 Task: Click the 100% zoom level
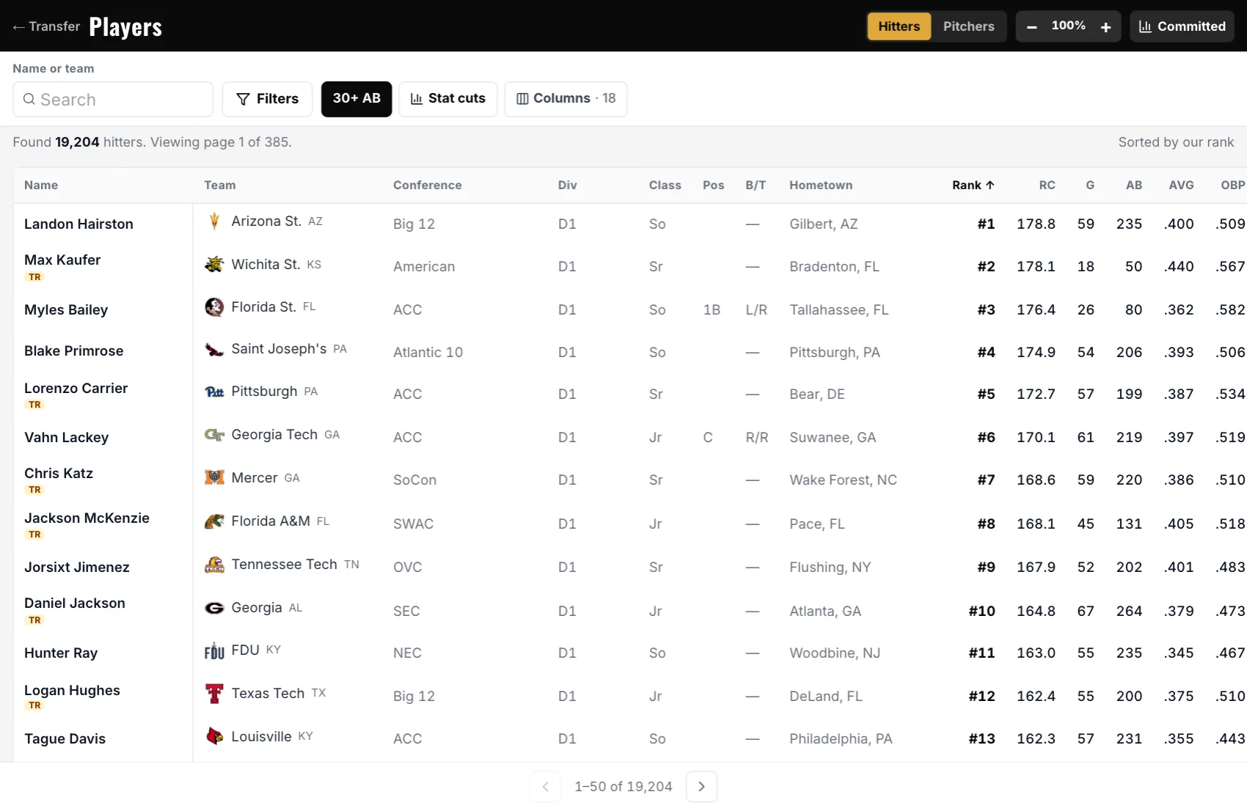pos(1068,26)
